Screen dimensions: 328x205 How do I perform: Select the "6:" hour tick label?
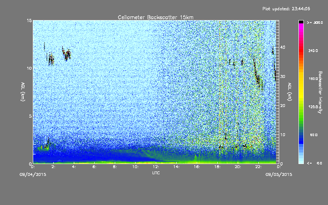click(x=94, y=167)
